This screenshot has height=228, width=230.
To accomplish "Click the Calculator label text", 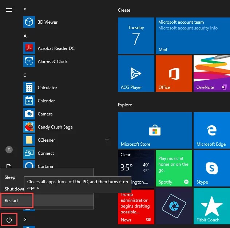I will [x=47, y=88].
